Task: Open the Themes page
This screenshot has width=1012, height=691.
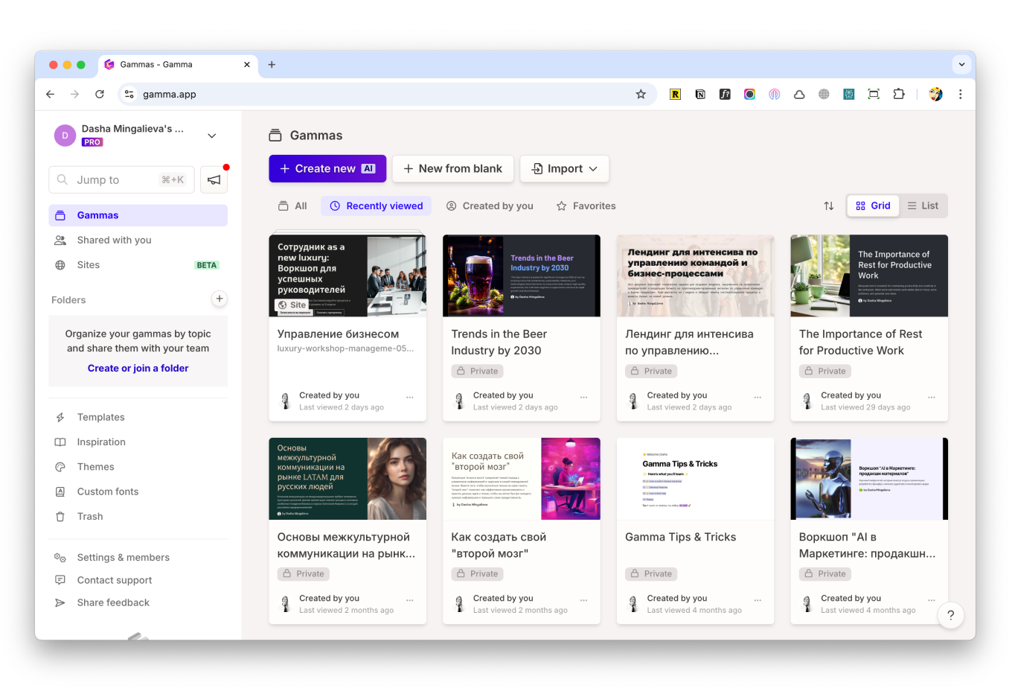Action: 95,467
